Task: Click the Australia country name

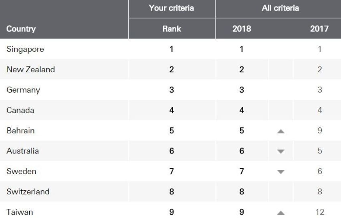Action: tap(22, 151)
